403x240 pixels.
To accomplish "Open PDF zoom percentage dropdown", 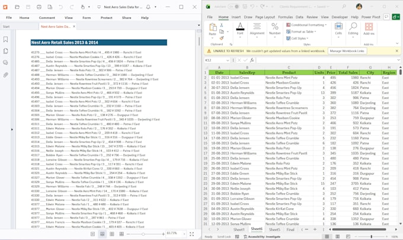I will [x=184, y=234].
